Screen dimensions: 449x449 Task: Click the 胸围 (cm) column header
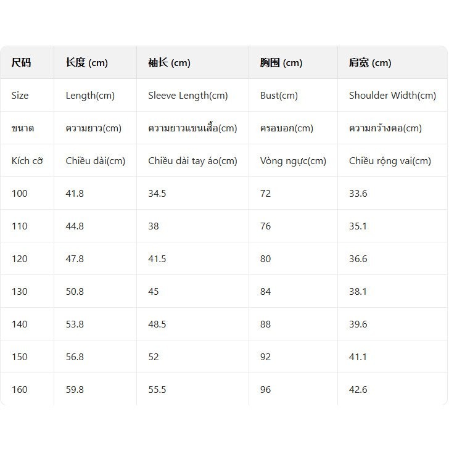tap(281, 63)
